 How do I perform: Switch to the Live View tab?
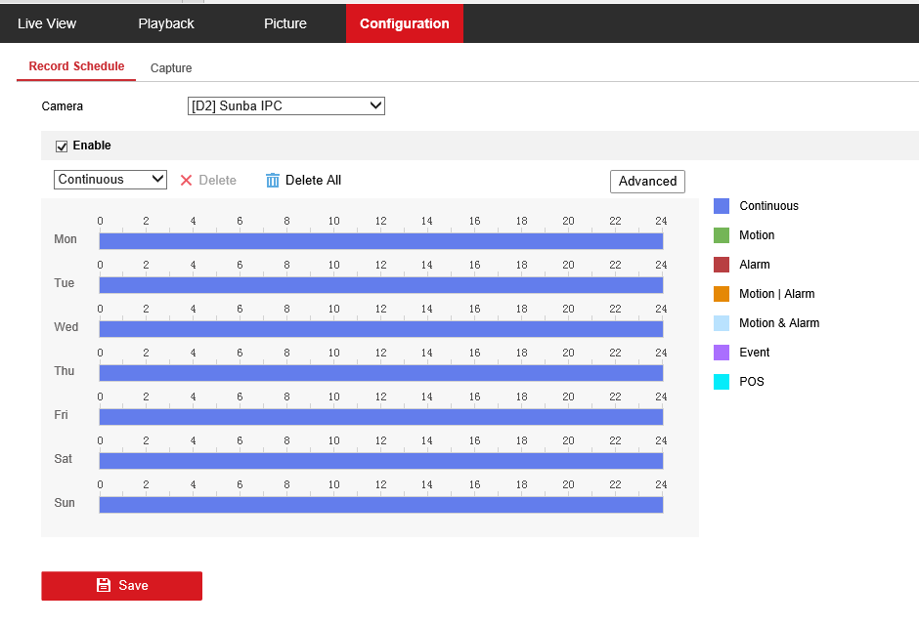[47, 23]
